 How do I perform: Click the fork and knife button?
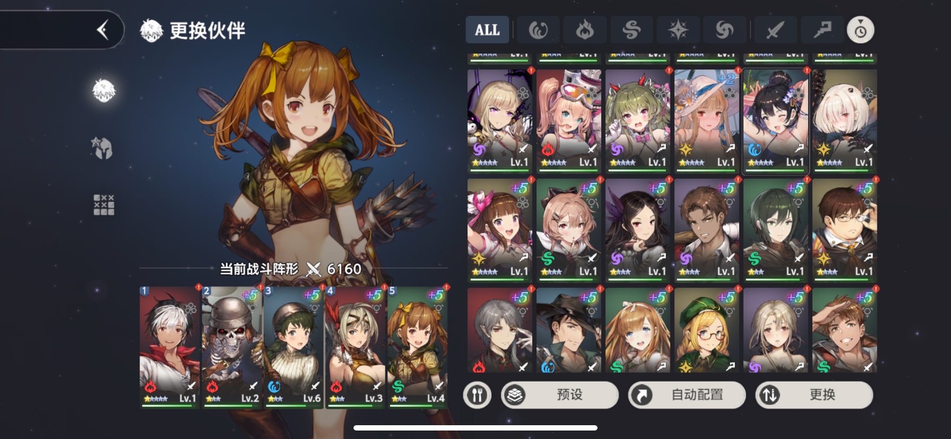477,395
